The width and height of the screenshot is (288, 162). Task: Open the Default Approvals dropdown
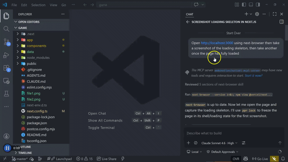click(222, 152)
